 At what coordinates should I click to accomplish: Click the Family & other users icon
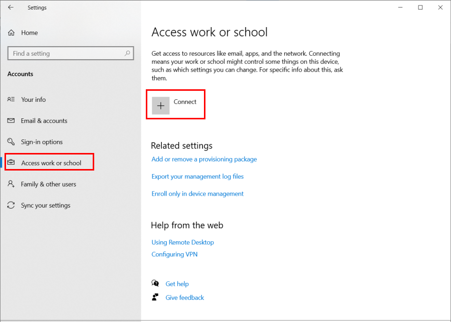[11, 184]
